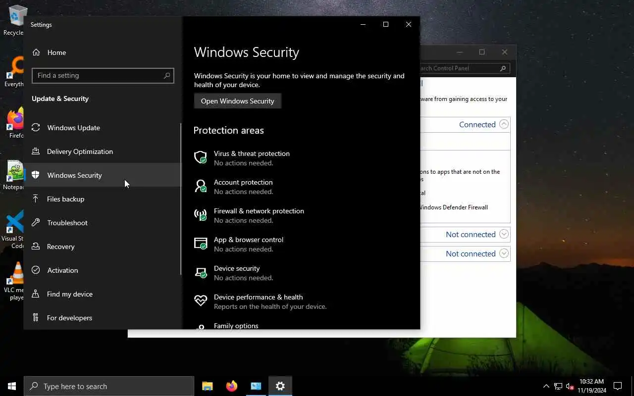Click the For developers icon

tap(36, 318)
